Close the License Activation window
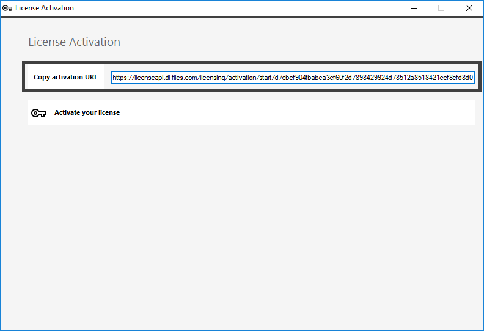 coord(469,8)
